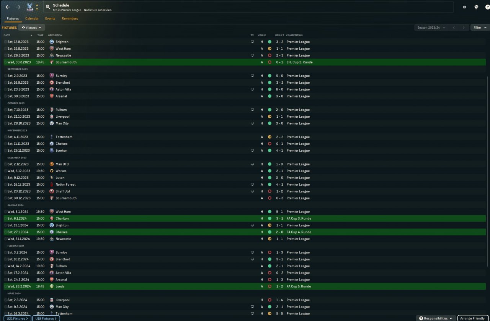Screen dimensions: 490x321
Task: Click the search magnifier icon
Action: tap(48, 7)
